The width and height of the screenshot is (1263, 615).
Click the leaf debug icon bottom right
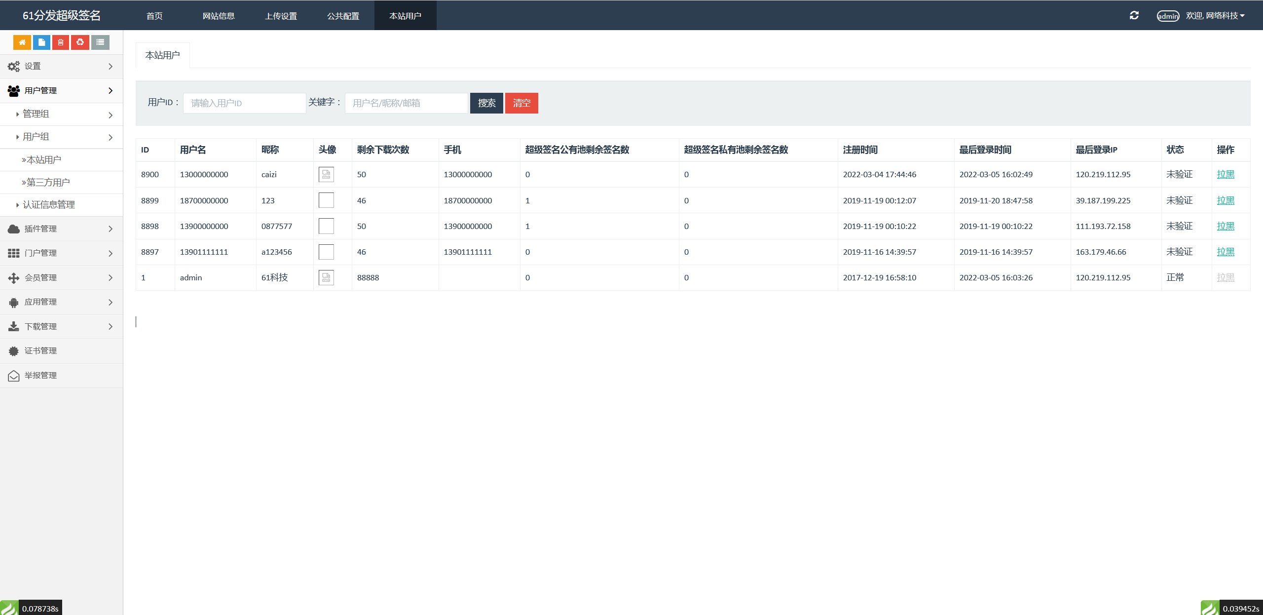[1210, 608]
